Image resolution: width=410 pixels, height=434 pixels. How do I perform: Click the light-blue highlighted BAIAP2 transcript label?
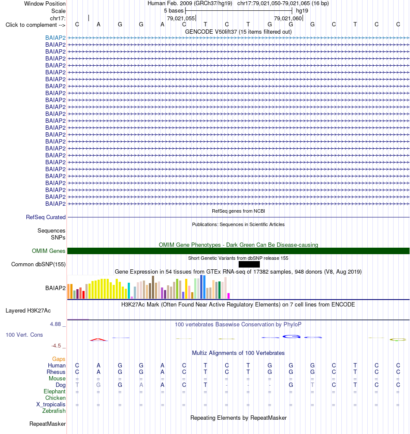56,38
